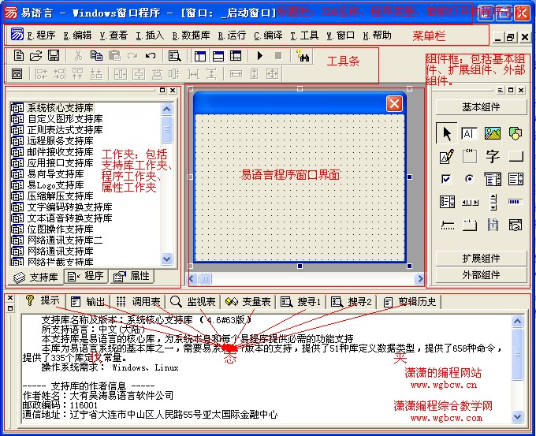Open the 变量表 tab
Screen dimensions: 536x436
coord(248,302)
